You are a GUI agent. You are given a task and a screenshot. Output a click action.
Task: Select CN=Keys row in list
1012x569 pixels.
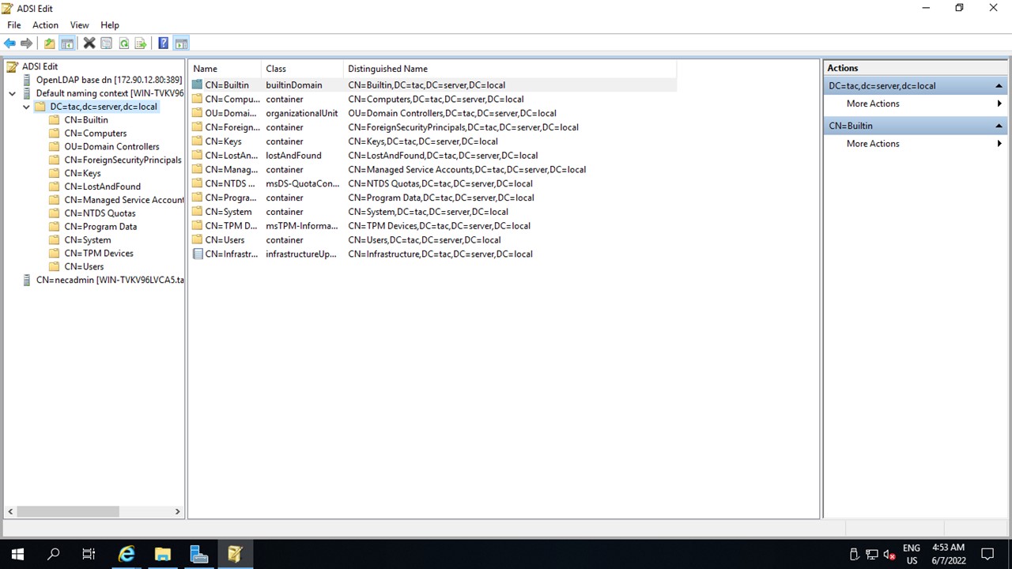432,141
